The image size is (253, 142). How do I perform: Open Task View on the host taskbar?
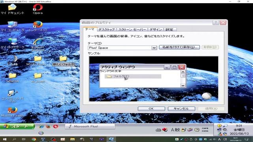tap(24, 139)
